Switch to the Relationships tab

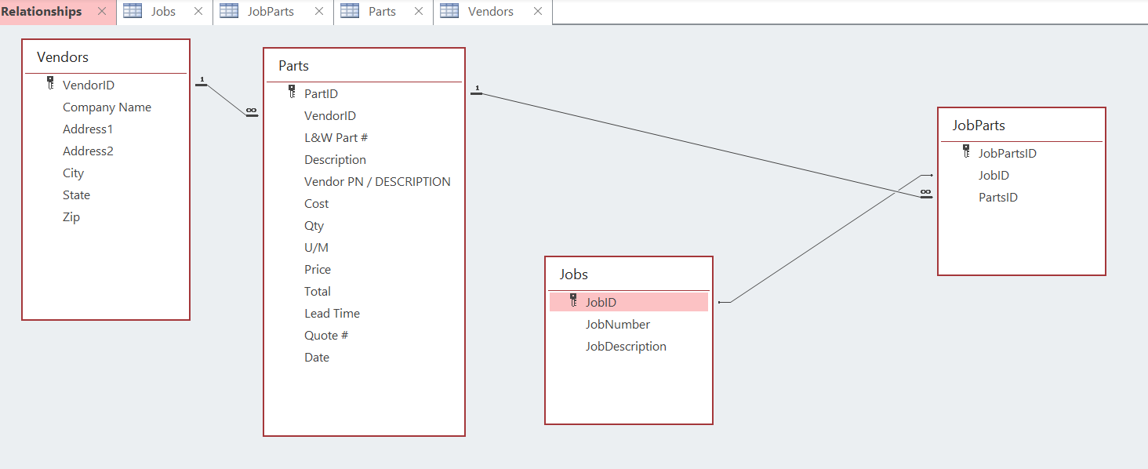tap(41, 12)
